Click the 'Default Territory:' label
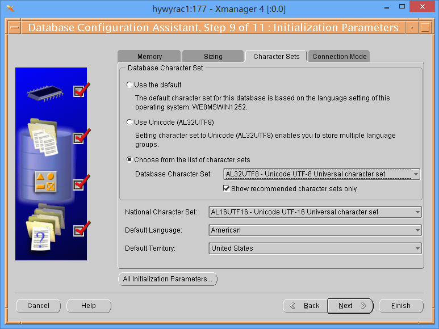 pos(150,248)
